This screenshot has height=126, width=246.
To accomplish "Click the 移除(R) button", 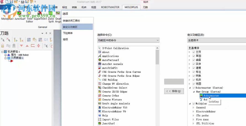I will [x=174, y=91].
